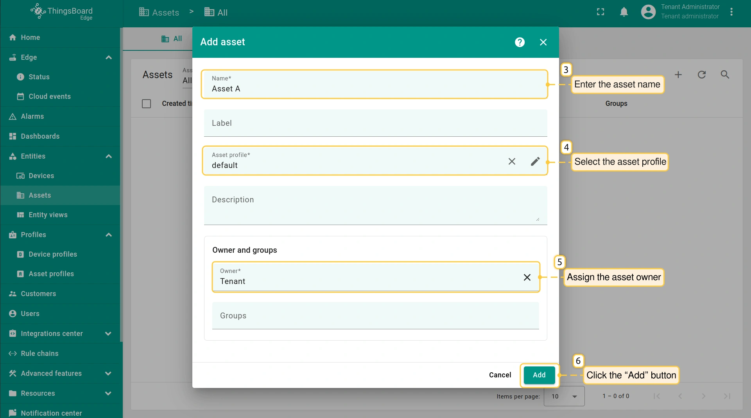
Task: Cancel the Add asset dialog
Action: pyautogui.click(x=500, y=375)
